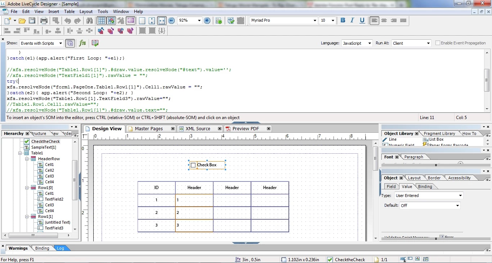Click the fn functions icon in script editor
492x263 pixels.
pos(82,43)
